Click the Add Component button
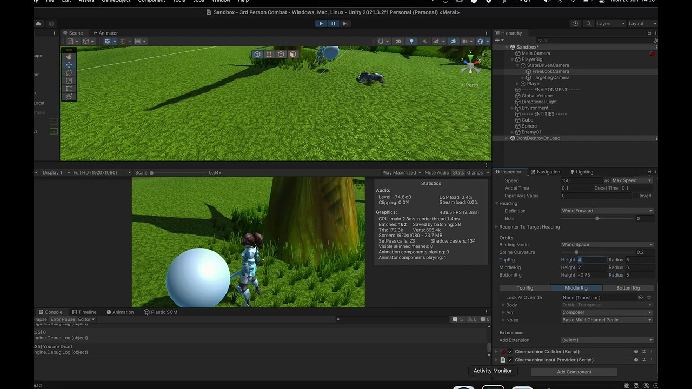Viewport: 692px width, 389px height. pos(574,372)
